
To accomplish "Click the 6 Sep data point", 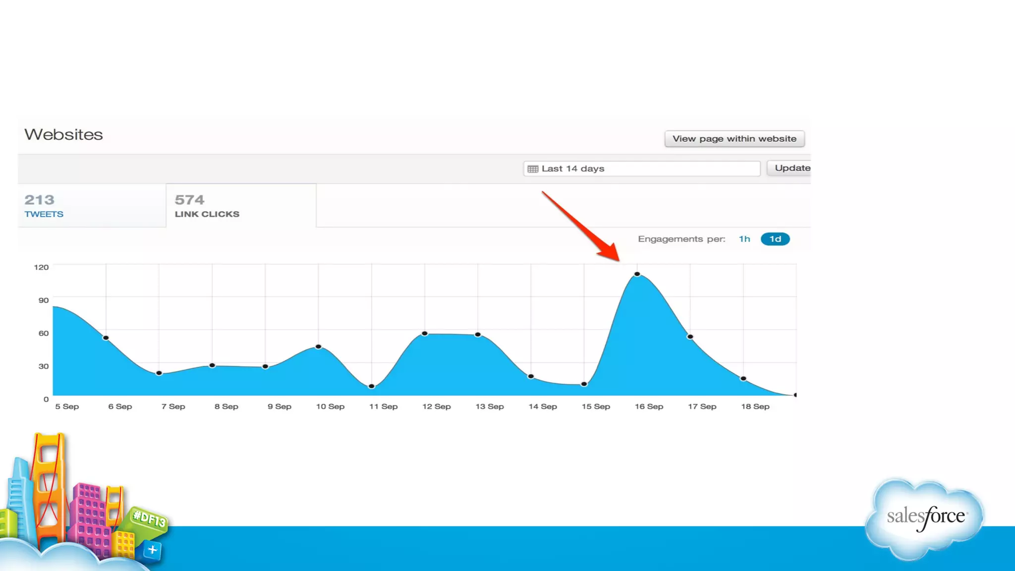I will [x=106, y=338].
